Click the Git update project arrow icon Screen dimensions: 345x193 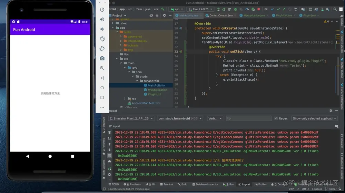click(273, 9)
